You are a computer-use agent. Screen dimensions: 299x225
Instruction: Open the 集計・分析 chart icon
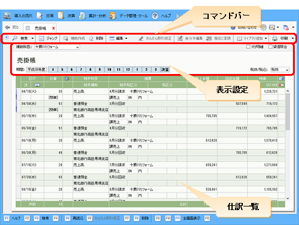(82, 16)
